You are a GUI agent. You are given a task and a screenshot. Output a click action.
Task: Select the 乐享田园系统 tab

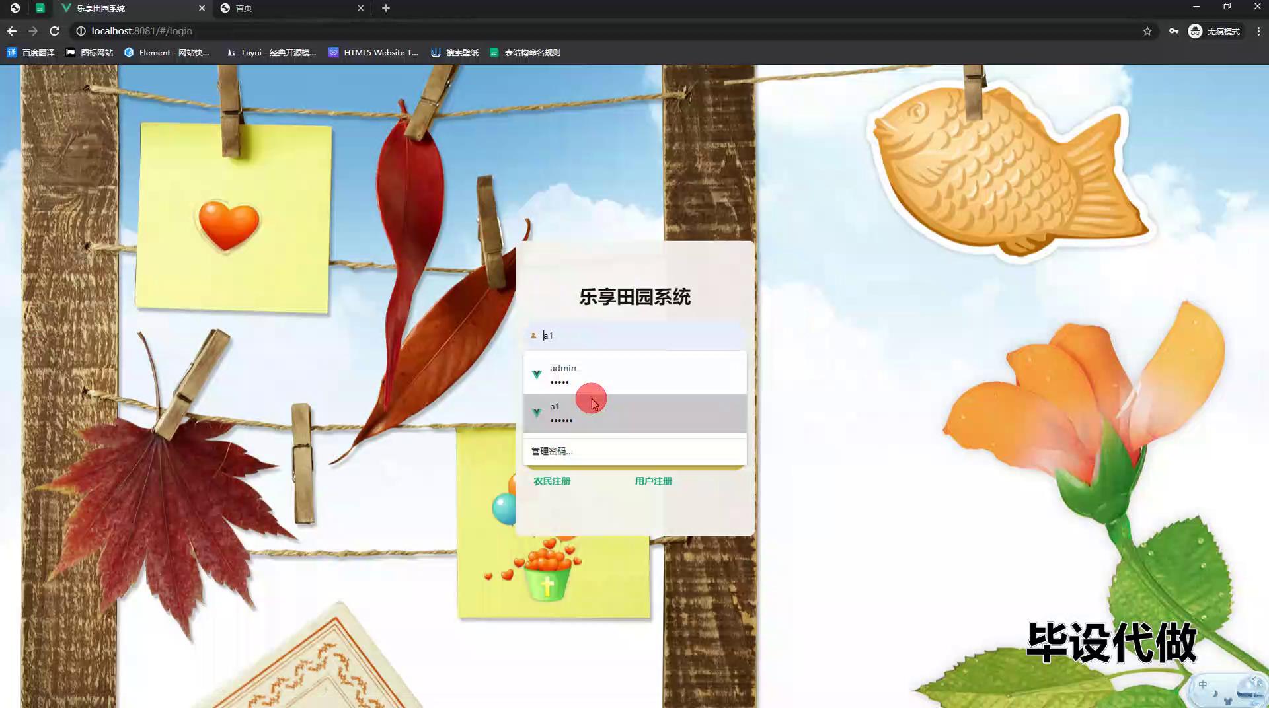pos(126,8)
